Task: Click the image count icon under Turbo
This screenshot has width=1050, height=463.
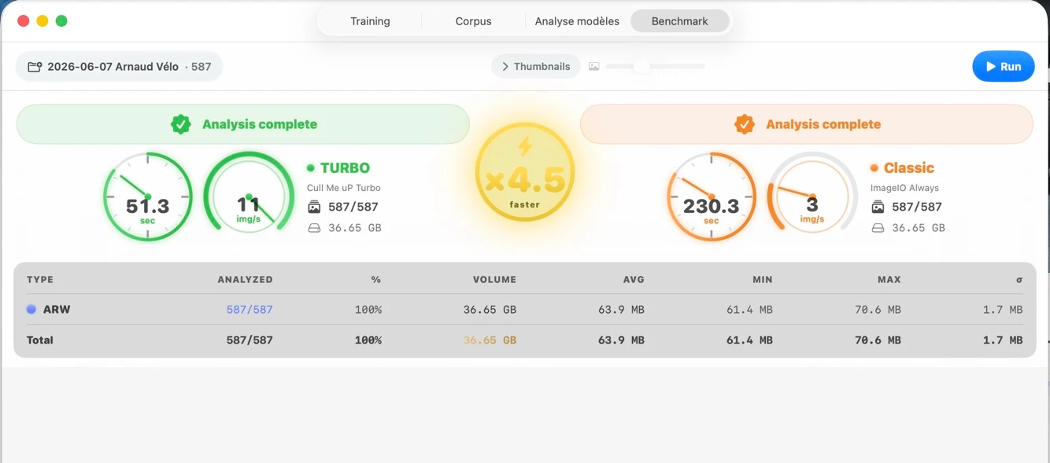Action: click(x=314, y=208)
